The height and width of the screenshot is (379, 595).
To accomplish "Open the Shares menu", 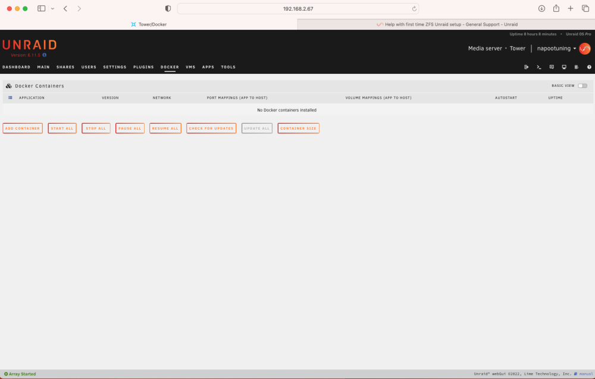I will (65, 67).
